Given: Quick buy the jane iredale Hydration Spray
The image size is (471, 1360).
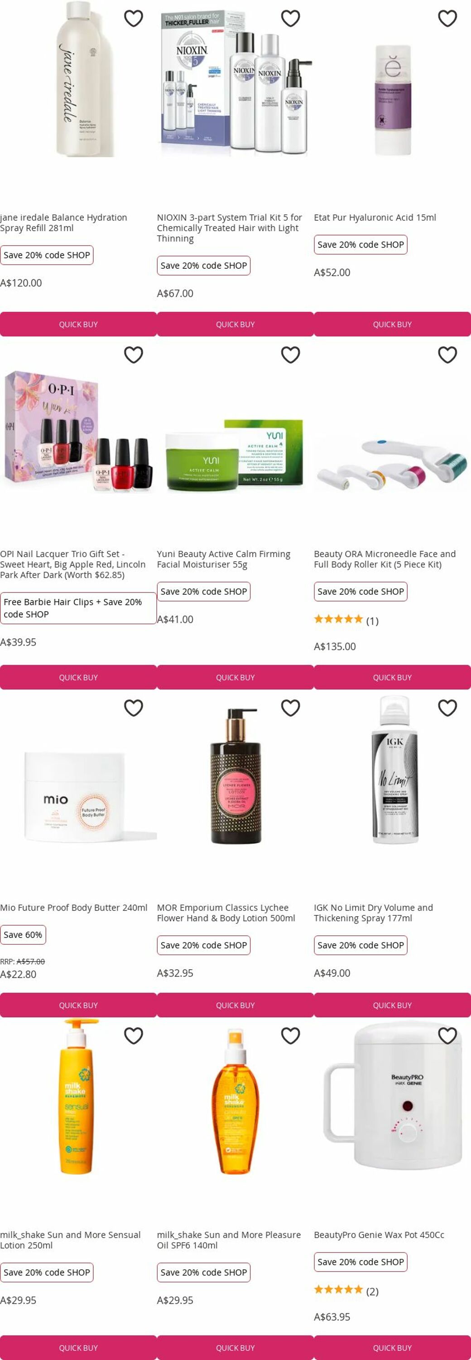Looking at the screenshot, I should point(78,324).
